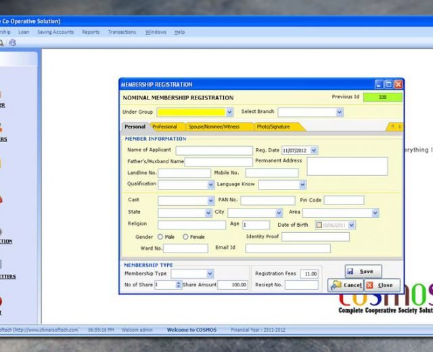Image resolution: width=433 pixels, height=352 pixels.
Task: Minimize the Membership Registration dialog
Action: (379, 84)
